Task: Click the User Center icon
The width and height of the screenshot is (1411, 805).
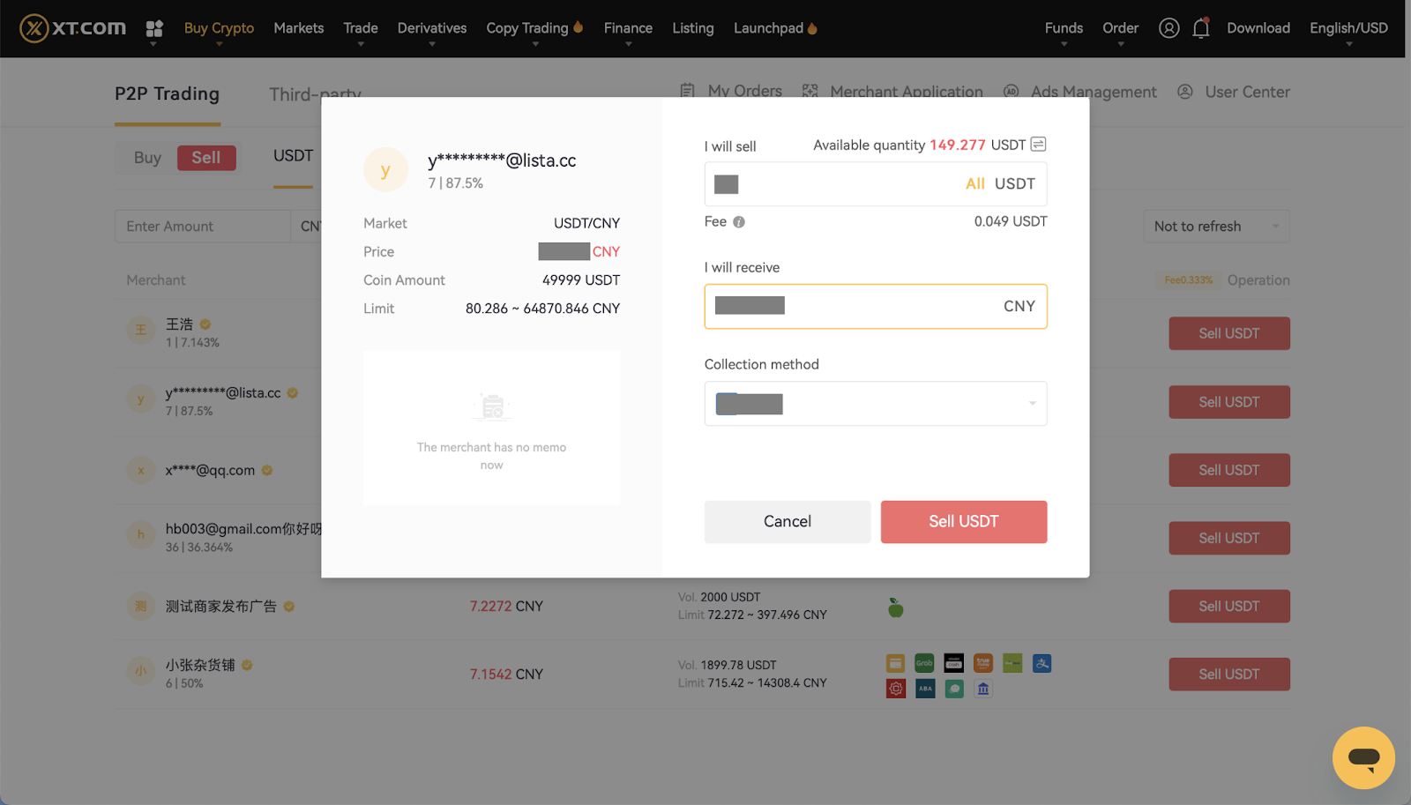Action: click(1185, 92)
